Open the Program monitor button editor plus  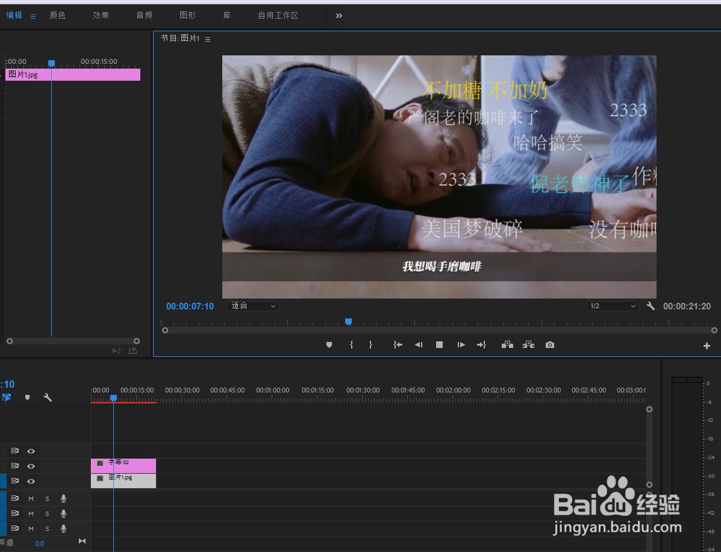(x=707, y=346)
